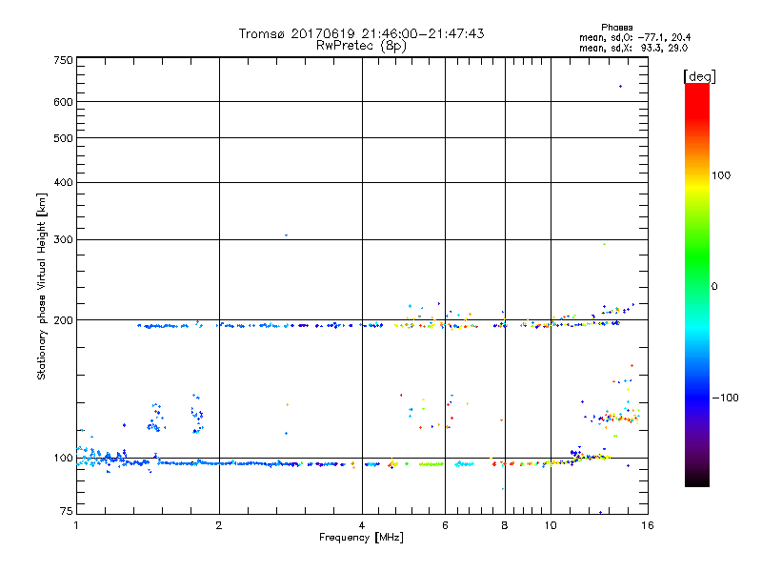Click the 16 tick on the frequency axis
762x572 pixels.
click(x=645, y=524)
